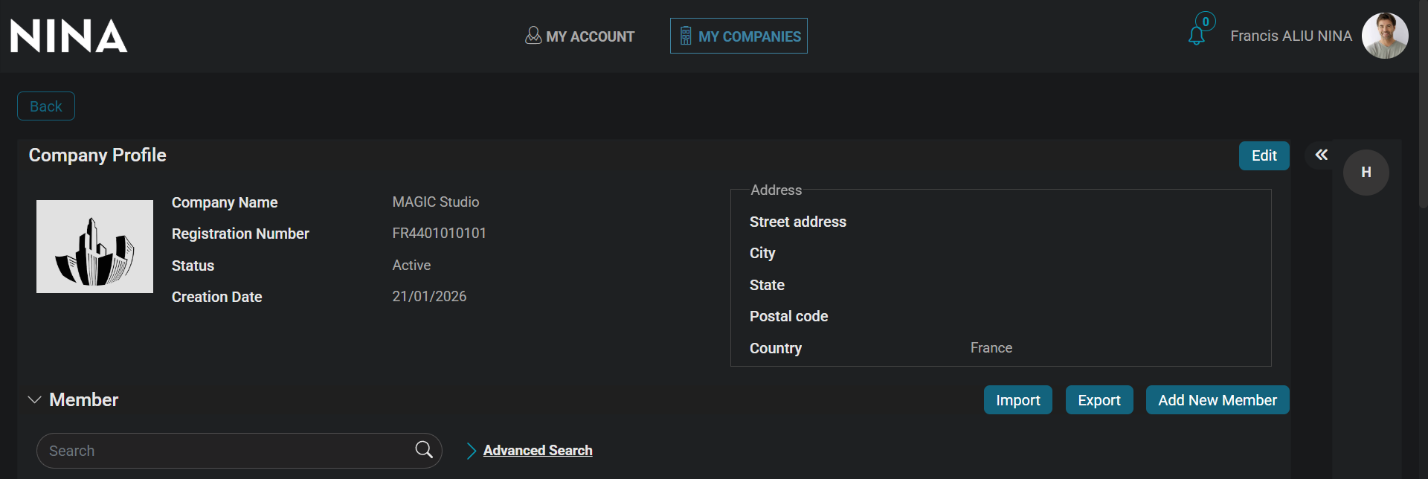Viewport: 1428px width, 479px height.
Task: Click the Add New Member button
Action: pos(1217,400)
